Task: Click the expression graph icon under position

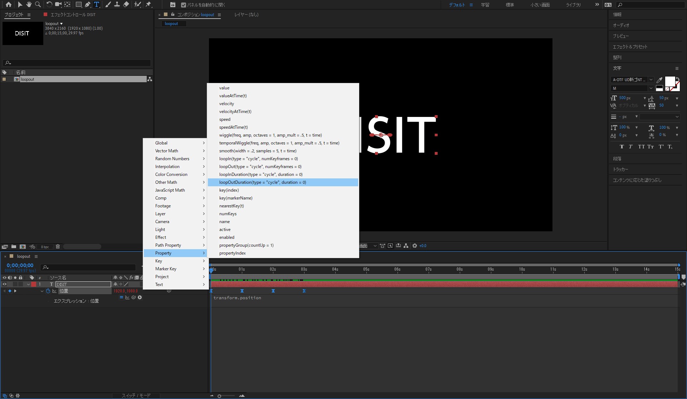Action: click(x=127, y=297)
